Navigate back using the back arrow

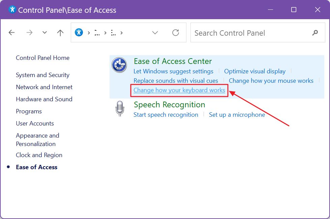pos(11,32)
